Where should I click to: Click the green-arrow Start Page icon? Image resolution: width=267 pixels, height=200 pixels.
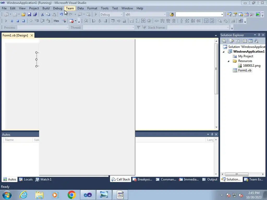click(x=258, y=15)
